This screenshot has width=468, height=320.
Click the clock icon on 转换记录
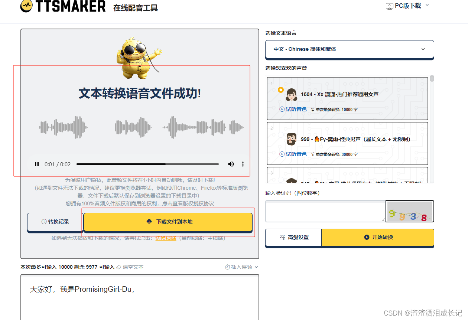(x=44, y=222)
